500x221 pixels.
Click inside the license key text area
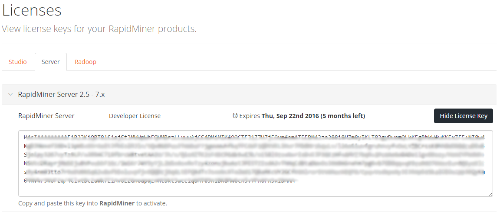click(x=255, y=190)
